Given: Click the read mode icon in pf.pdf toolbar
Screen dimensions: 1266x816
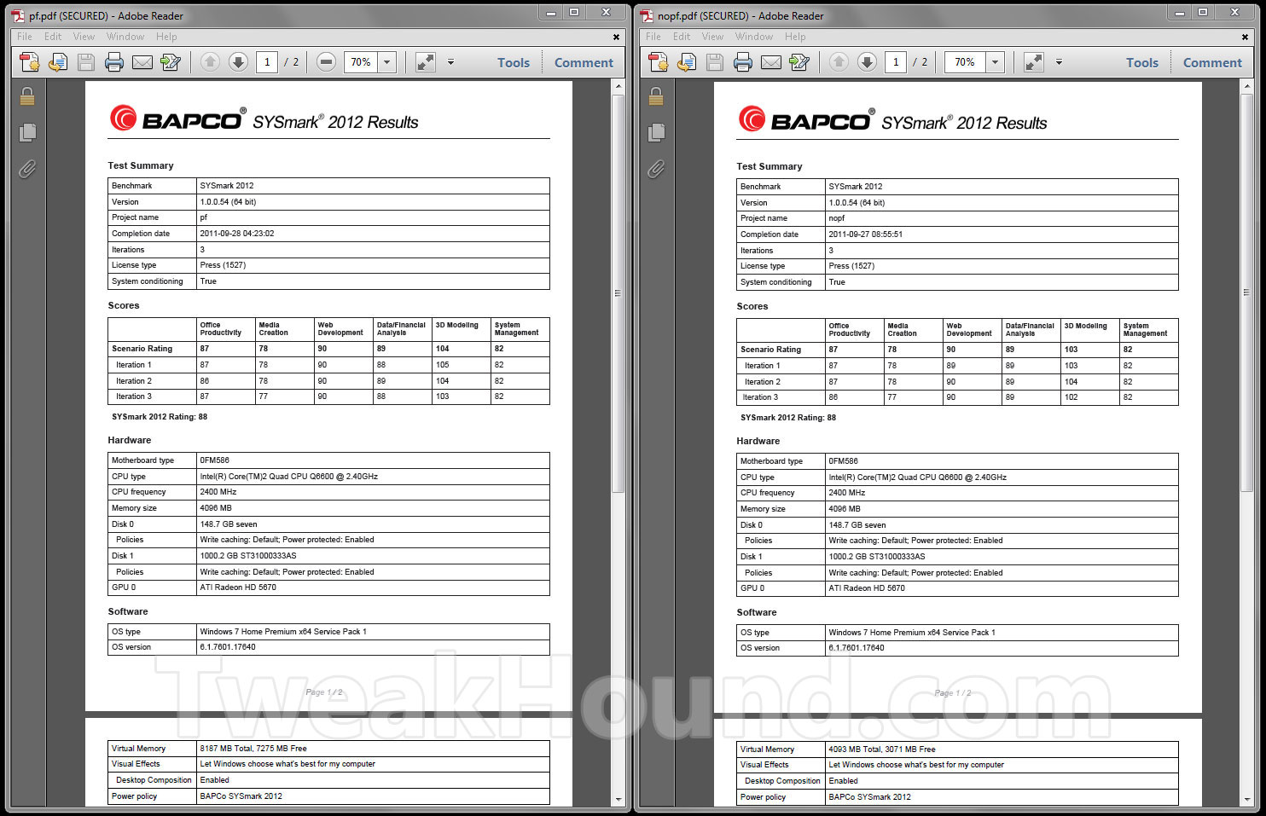Looking at the screenshot, I should (425, 62).
